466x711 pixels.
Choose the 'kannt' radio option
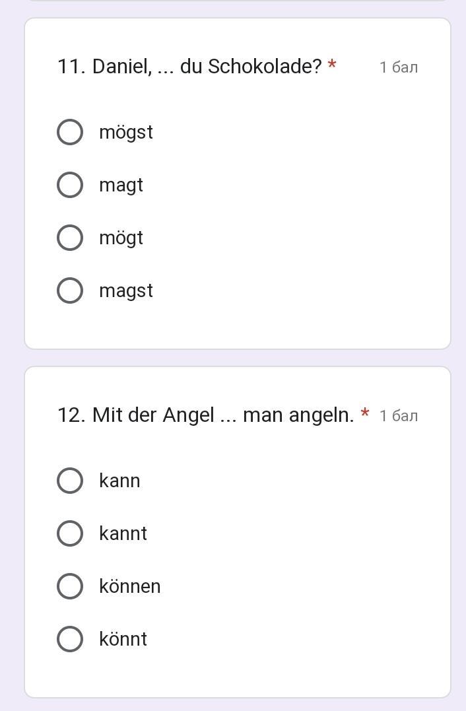click(x=70, y=533)
